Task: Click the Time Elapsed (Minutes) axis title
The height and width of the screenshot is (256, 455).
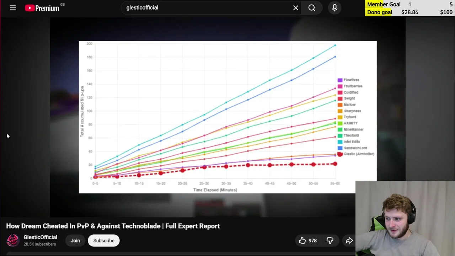Action: tap(215, 190)
